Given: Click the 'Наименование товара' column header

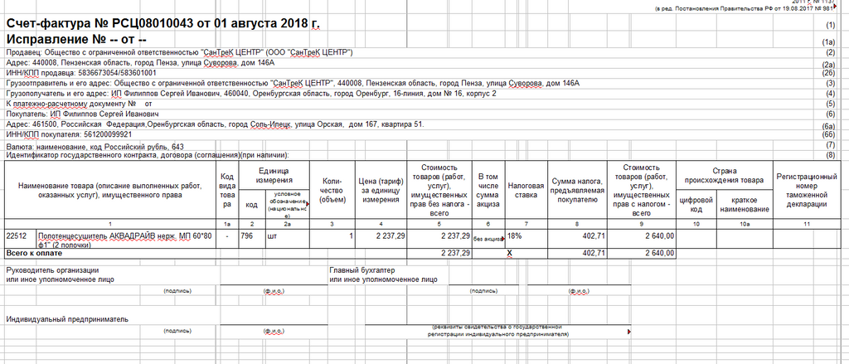Looking at the screenshot, I should click(110, 190).
